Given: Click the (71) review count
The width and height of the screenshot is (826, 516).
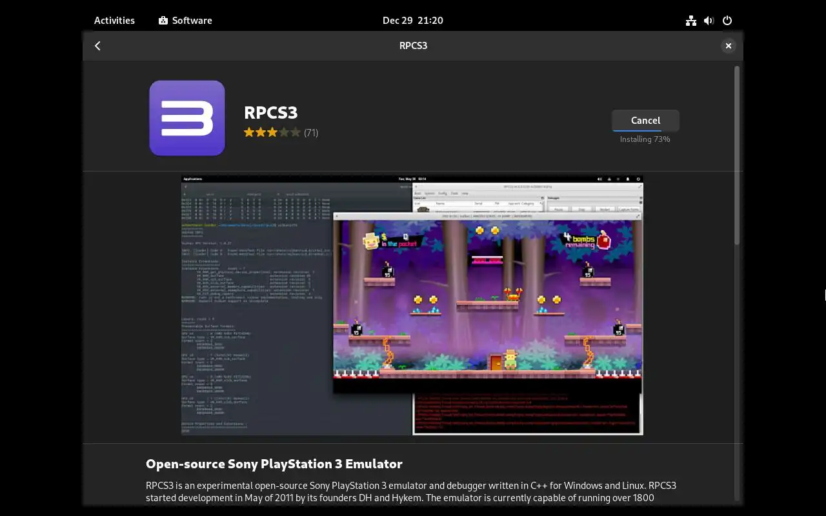Looking at the screenshot, I should 311,133.
